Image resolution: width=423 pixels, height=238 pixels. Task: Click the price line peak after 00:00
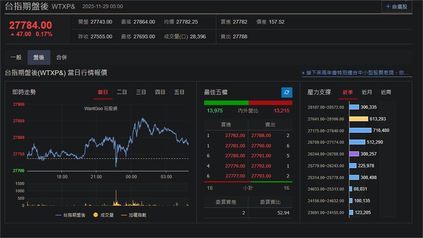[143, 119]
